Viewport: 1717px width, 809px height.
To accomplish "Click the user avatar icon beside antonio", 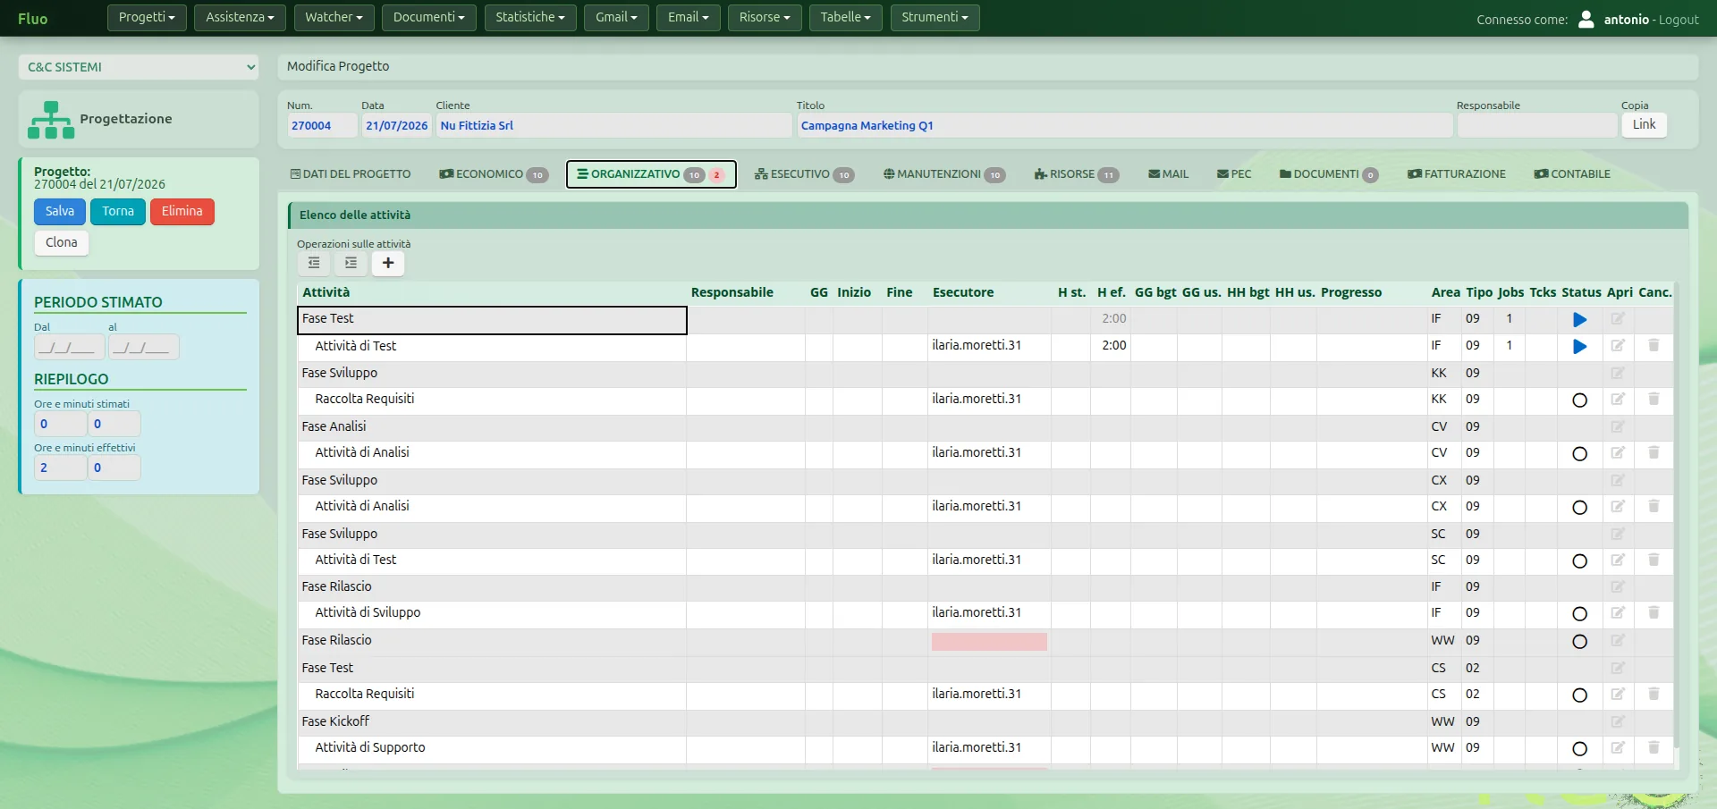I will [x=1586, y=19].
